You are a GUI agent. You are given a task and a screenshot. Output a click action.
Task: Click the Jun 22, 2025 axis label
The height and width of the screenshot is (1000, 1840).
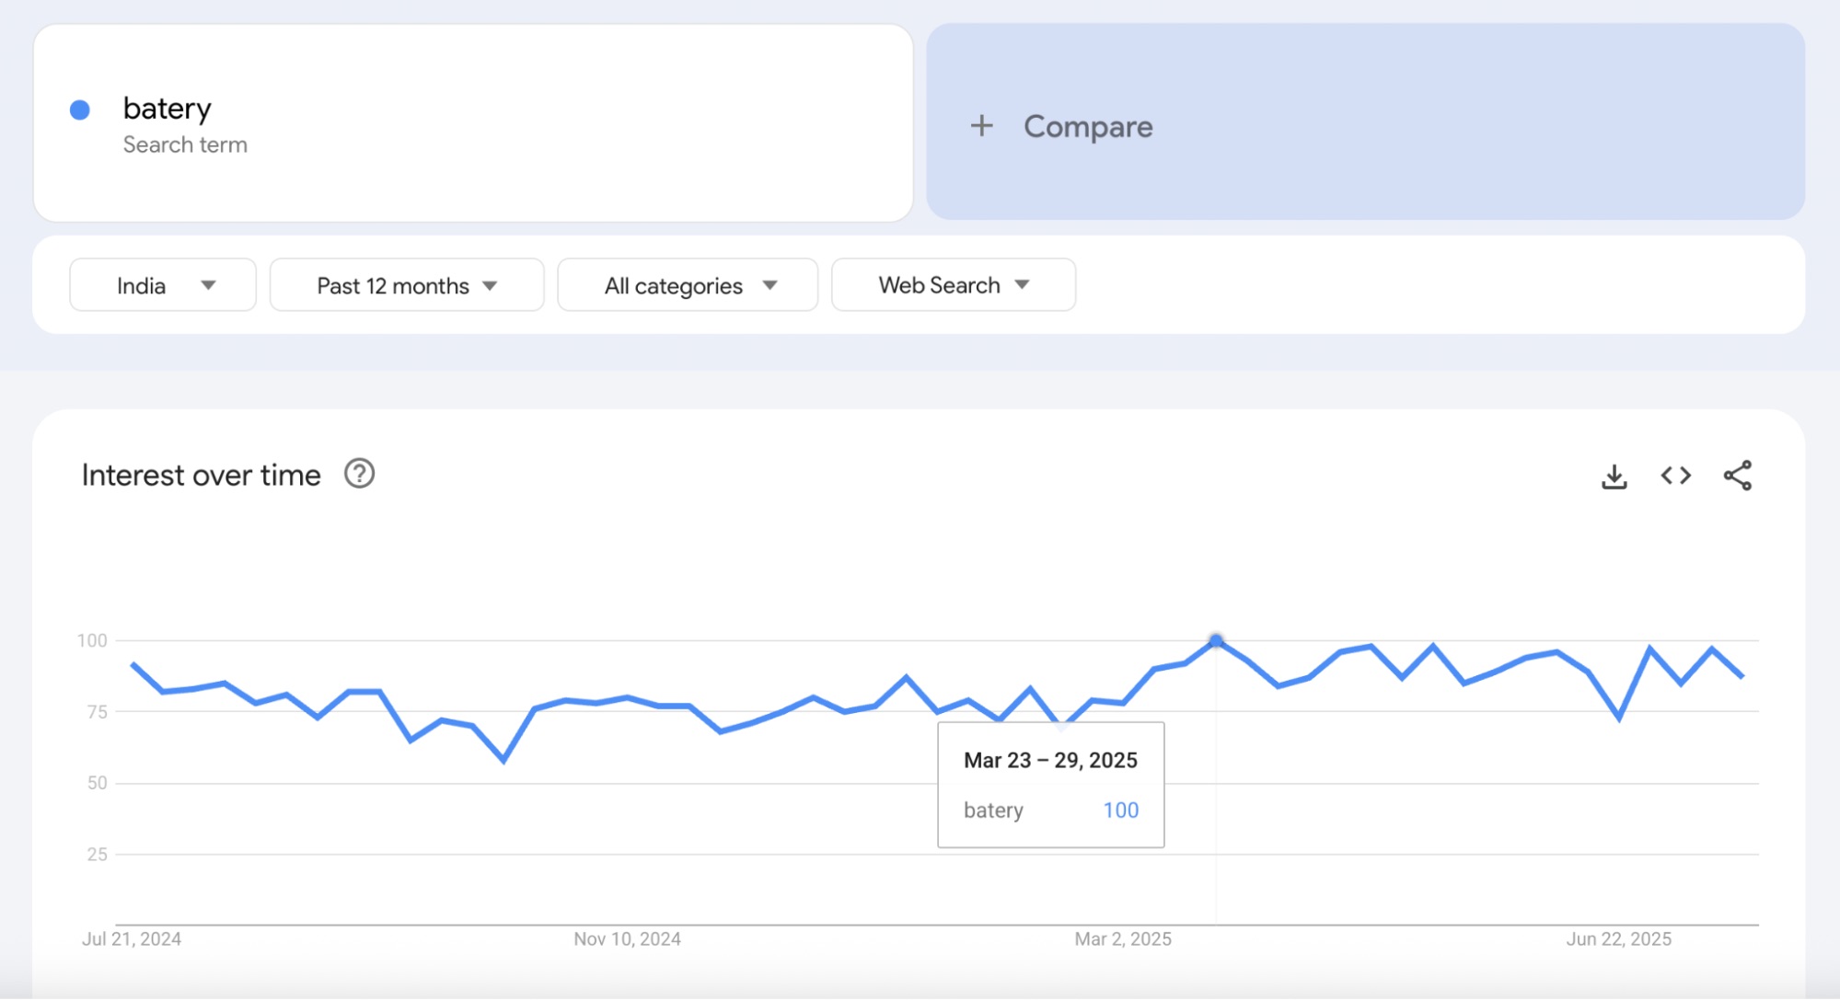point(1619,939)
